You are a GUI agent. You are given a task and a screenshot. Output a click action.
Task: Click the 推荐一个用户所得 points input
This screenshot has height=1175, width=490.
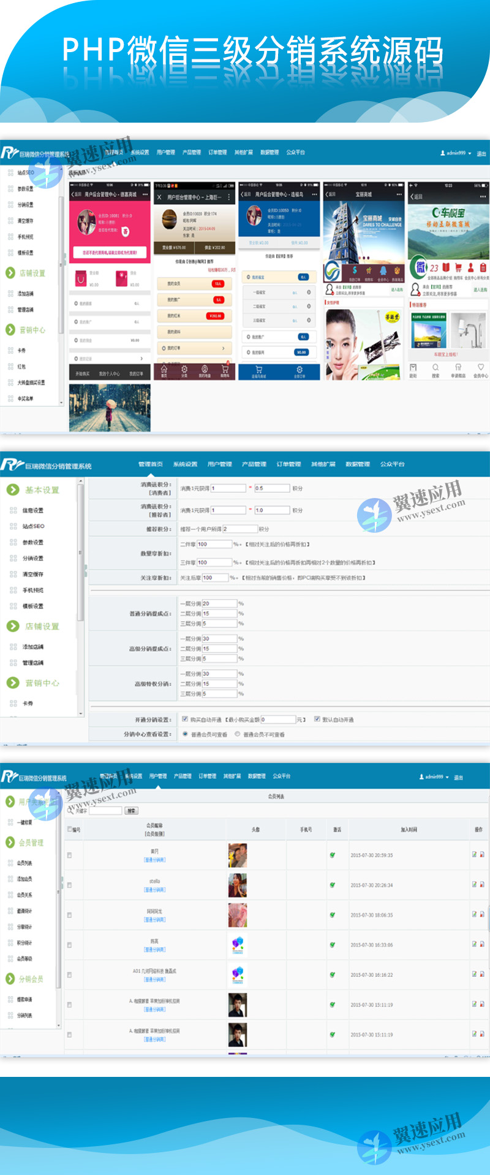pos(239,529)
